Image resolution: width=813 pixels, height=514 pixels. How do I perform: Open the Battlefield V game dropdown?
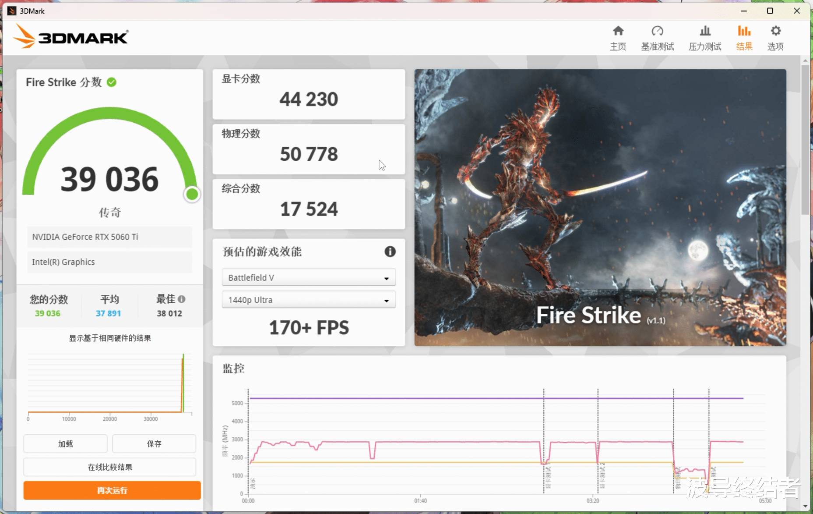(309, 277)
